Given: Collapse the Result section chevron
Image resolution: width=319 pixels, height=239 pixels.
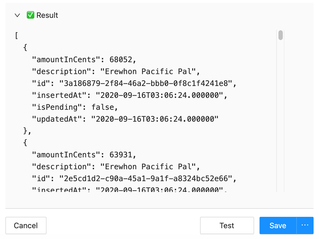Looking at the screenshot, I should [17, 15].
